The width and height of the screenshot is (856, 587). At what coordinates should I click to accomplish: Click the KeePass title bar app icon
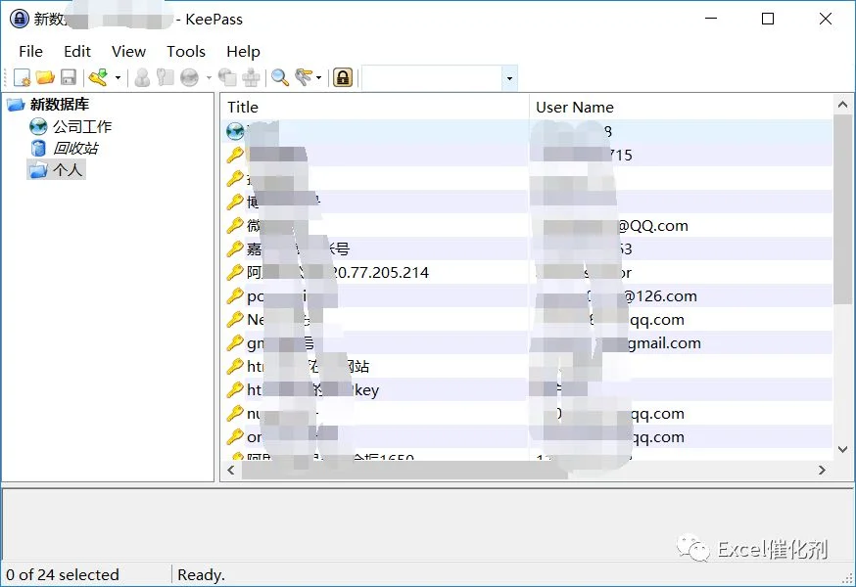click(x=20, y=19)
